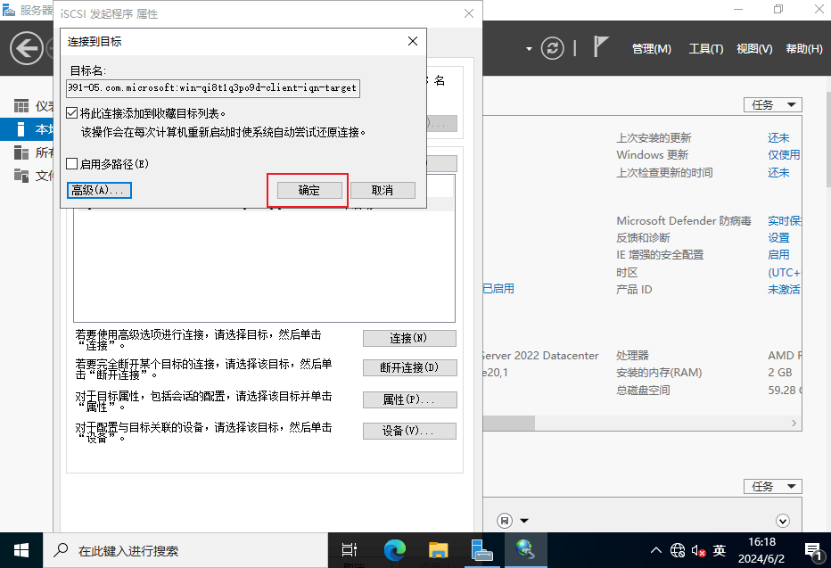831x568 pixels.
Task: Click the 确定 button to confirm connection
Action: [x=309, y=190]
